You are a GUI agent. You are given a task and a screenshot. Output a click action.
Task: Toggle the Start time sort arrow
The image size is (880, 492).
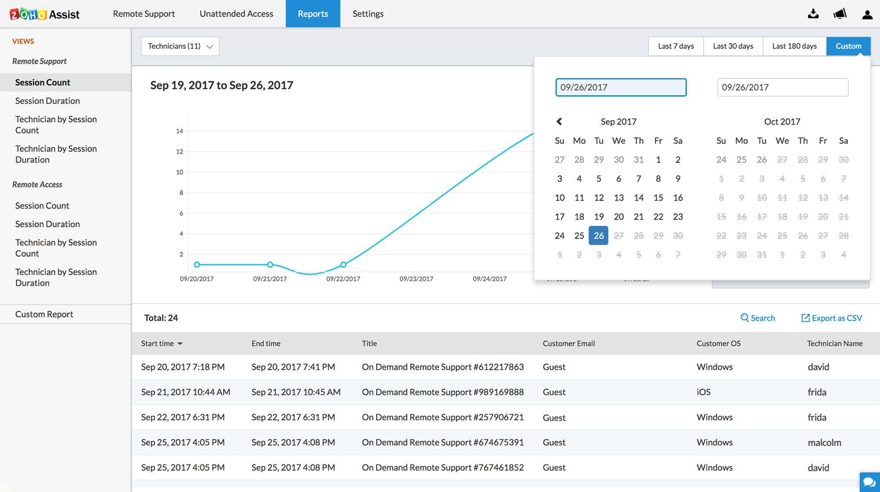click(x=180, y=344)
